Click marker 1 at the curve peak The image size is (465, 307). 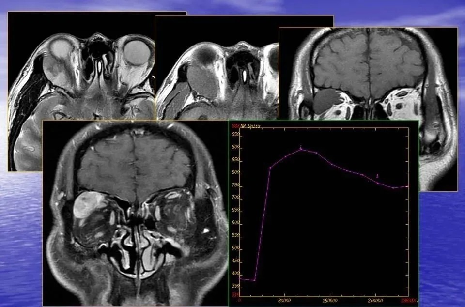pos(301,147)
